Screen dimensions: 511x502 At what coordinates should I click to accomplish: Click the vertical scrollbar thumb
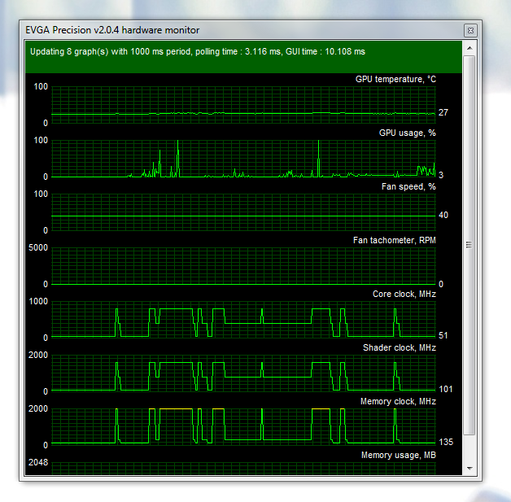coord(470,245)
